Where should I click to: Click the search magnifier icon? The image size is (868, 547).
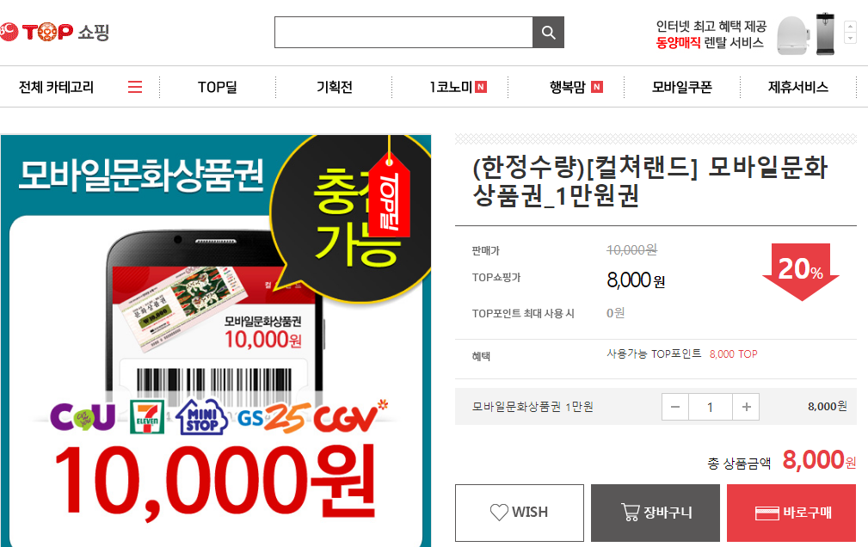(x=548, y=32)
